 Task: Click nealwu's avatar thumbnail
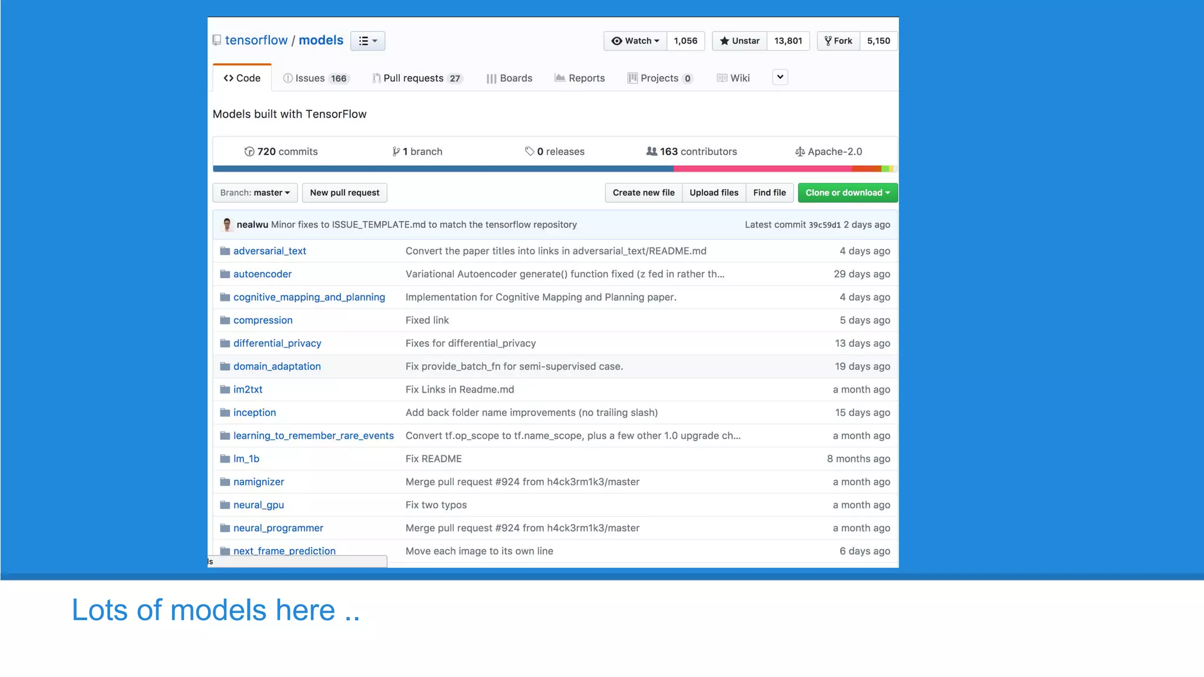(227, 224)
